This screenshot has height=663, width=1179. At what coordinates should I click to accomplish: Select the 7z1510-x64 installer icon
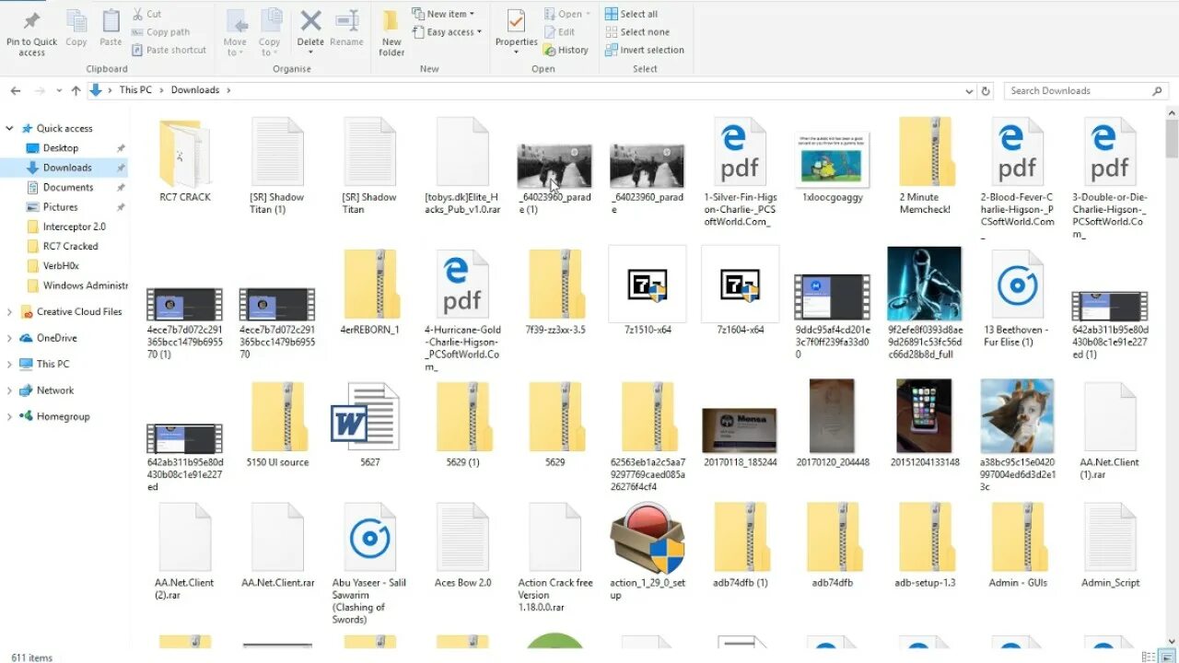(x=648, y=284)
